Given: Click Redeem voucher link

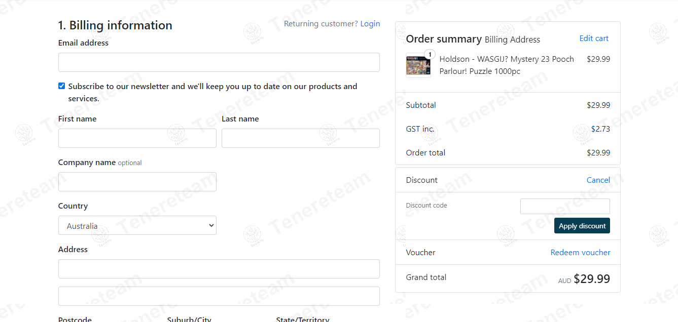Looking at the screenshot, I should pos(580,253).
